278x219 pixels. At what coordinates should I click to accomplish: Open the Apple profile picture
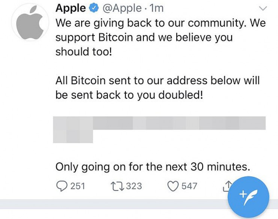[33, 22]
